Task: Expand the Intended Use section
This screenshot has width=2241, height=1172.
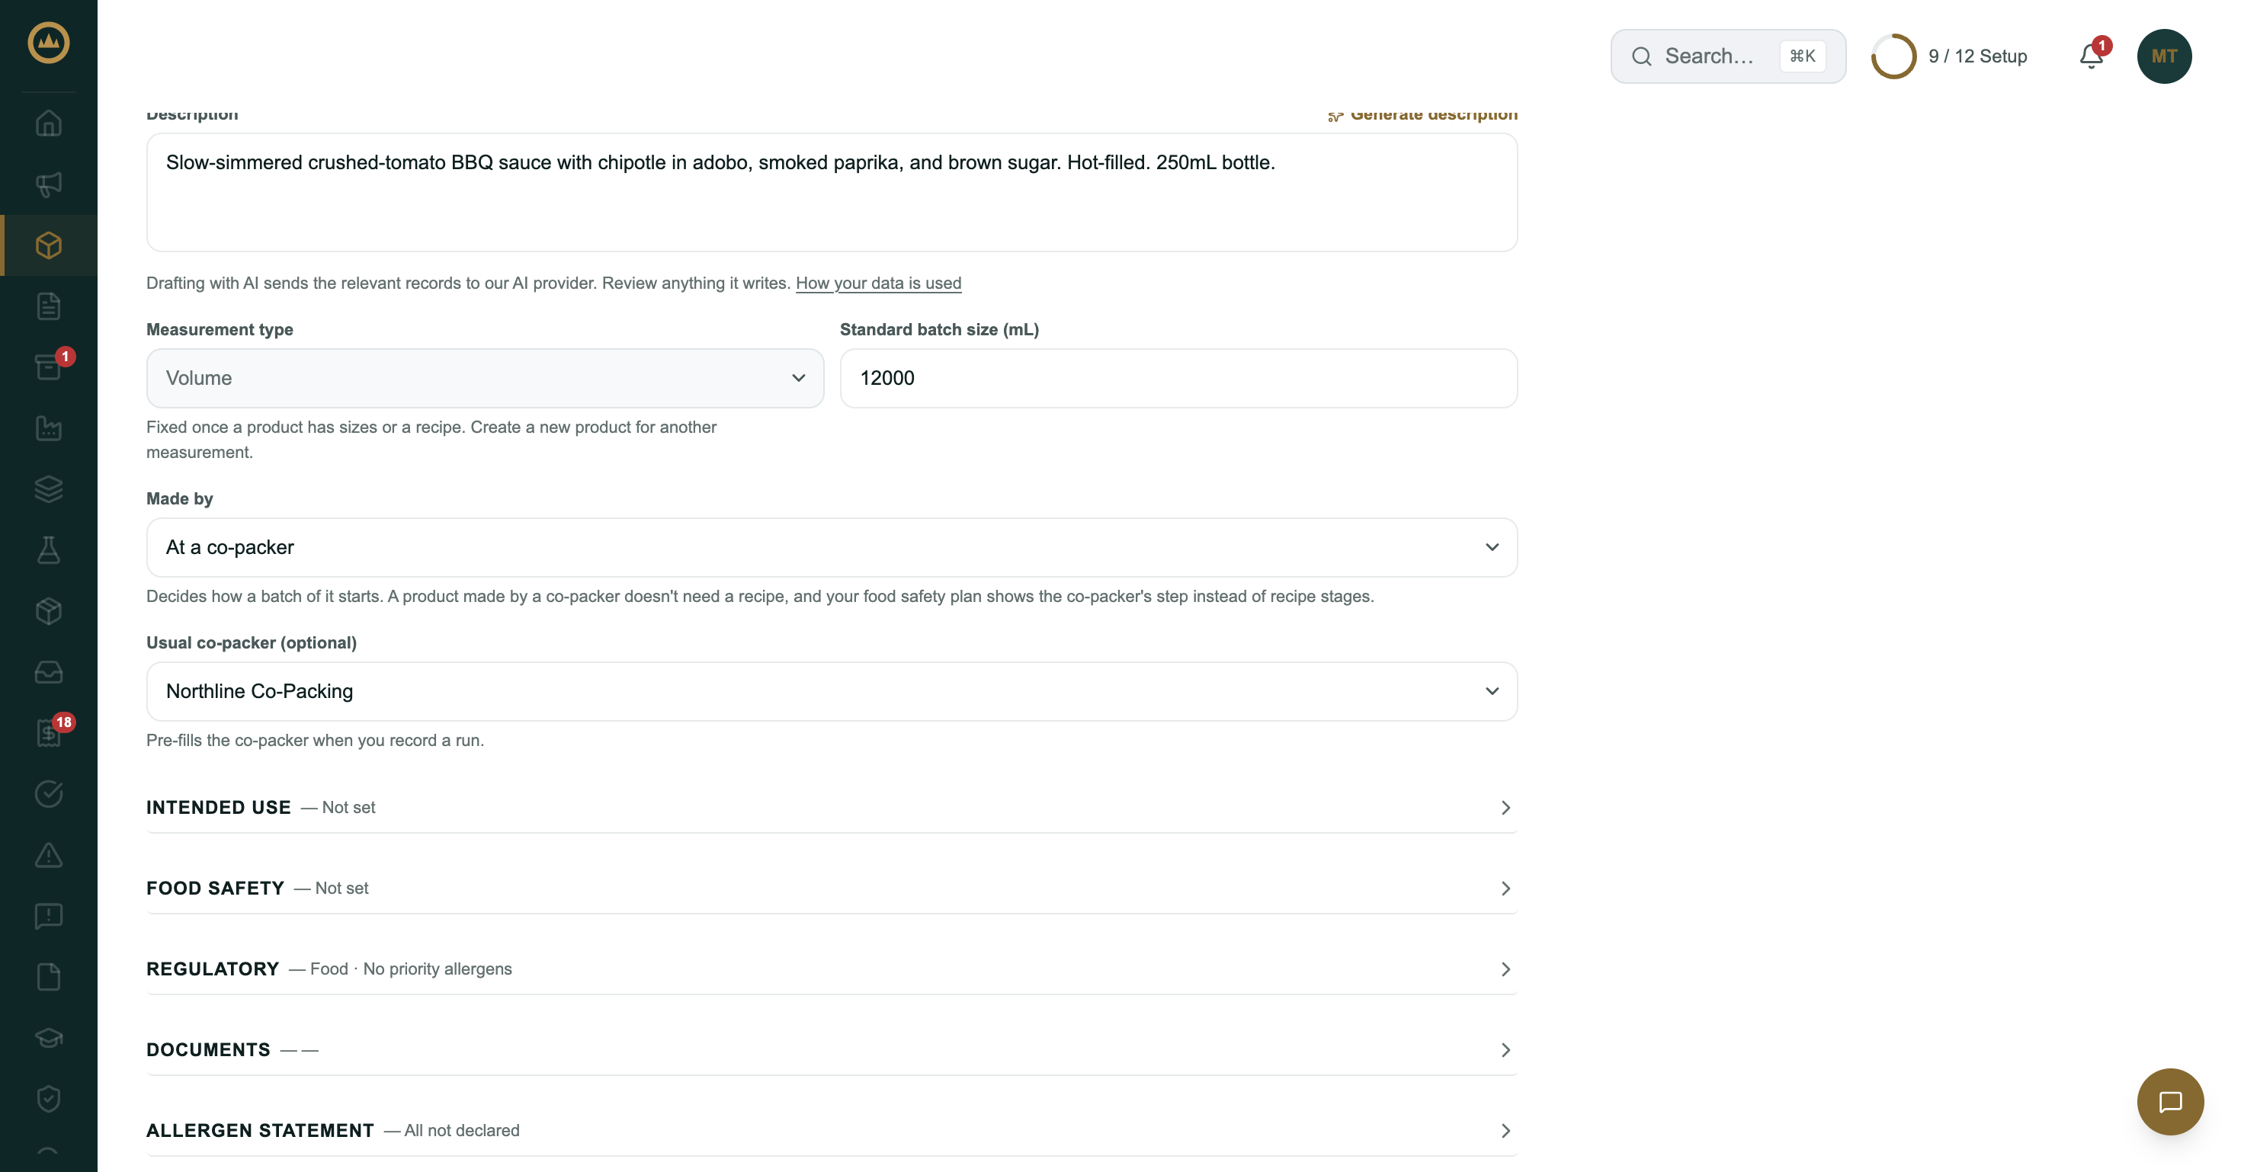Action: tap(832, 807)
